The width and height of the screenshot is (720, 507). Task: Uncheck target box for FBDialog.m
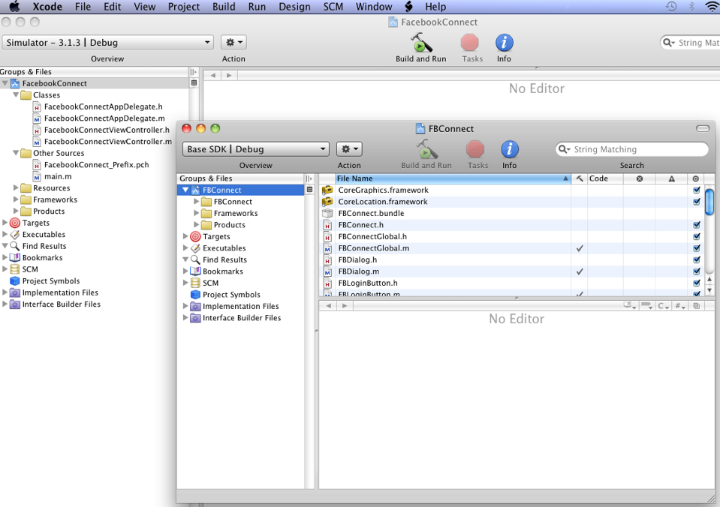tap(697, 271)
